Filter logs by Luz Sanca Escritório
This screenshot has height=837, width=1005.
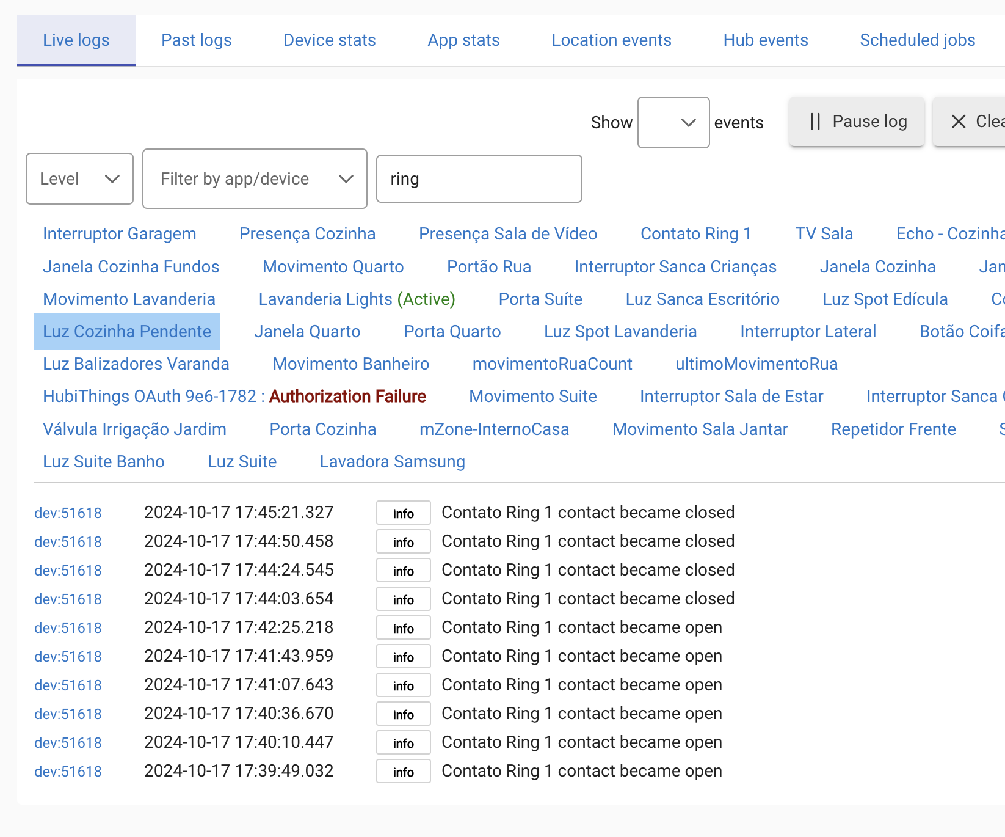[703, 299]
